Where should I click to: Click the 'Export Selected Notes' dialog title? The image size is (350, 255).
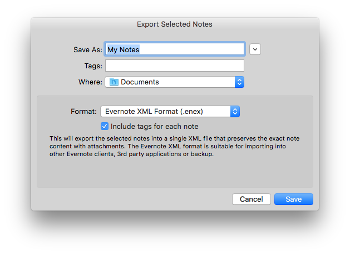coord(175,24)
